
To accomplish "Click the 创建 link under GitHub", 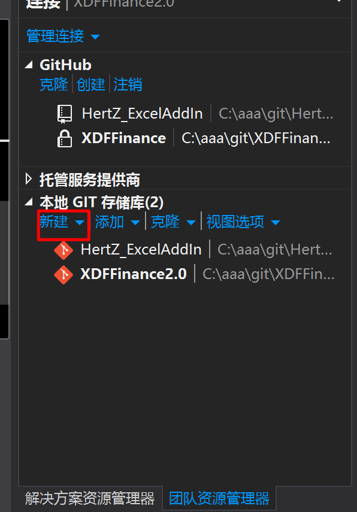I will (91, 84).
